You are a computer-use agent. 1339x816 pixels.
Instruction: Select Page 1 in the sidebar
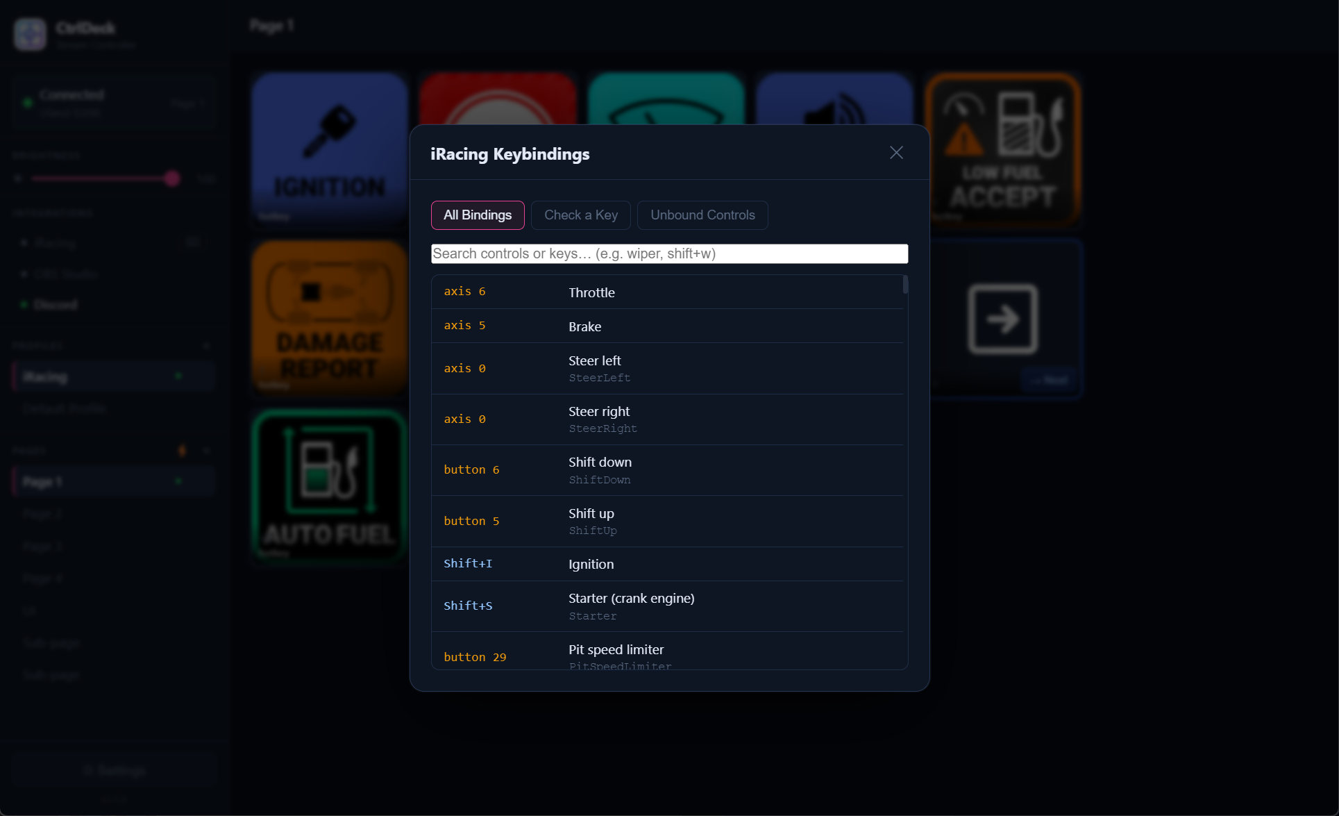click(113, 482)
